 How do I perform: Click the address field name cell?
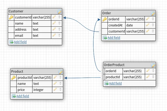(x=23, y=30)
